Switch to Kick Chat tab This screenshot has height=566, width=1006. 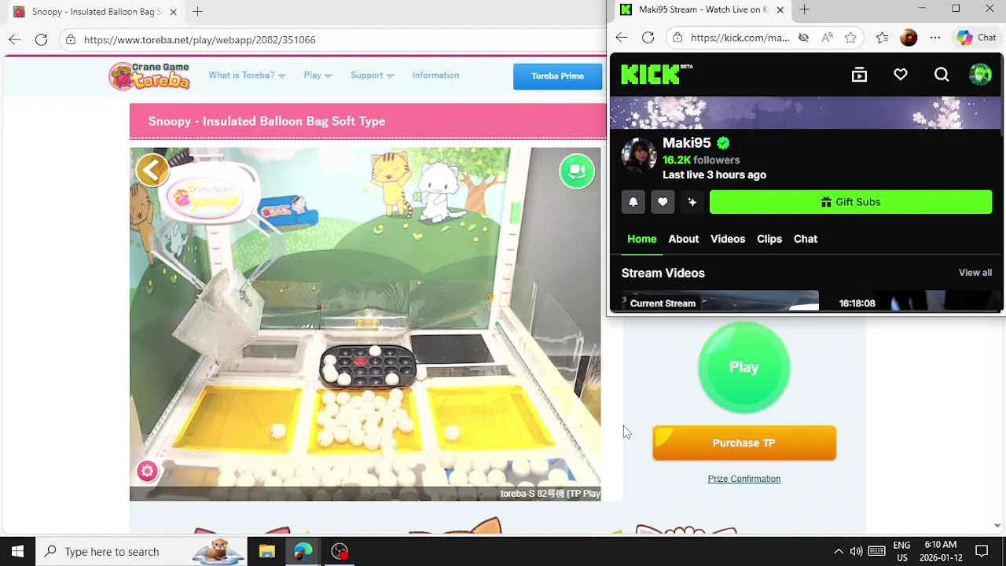[806, 239]
